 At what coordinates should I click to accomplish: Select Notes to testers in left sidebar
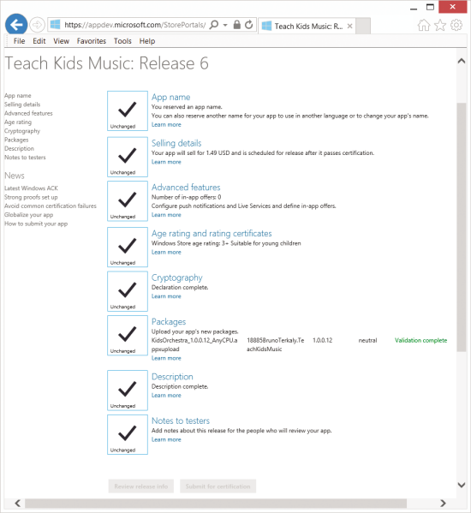25,158
